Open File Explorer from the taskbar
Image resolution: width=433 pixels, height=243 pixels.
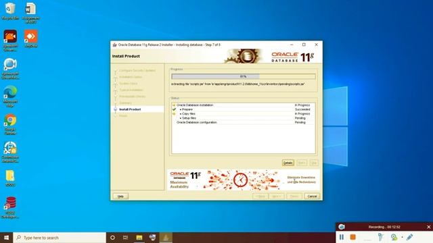click(139, 238)
